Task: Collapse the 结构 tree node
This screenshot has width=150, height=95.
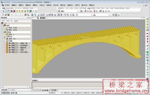Action: [x=2, y=26]
